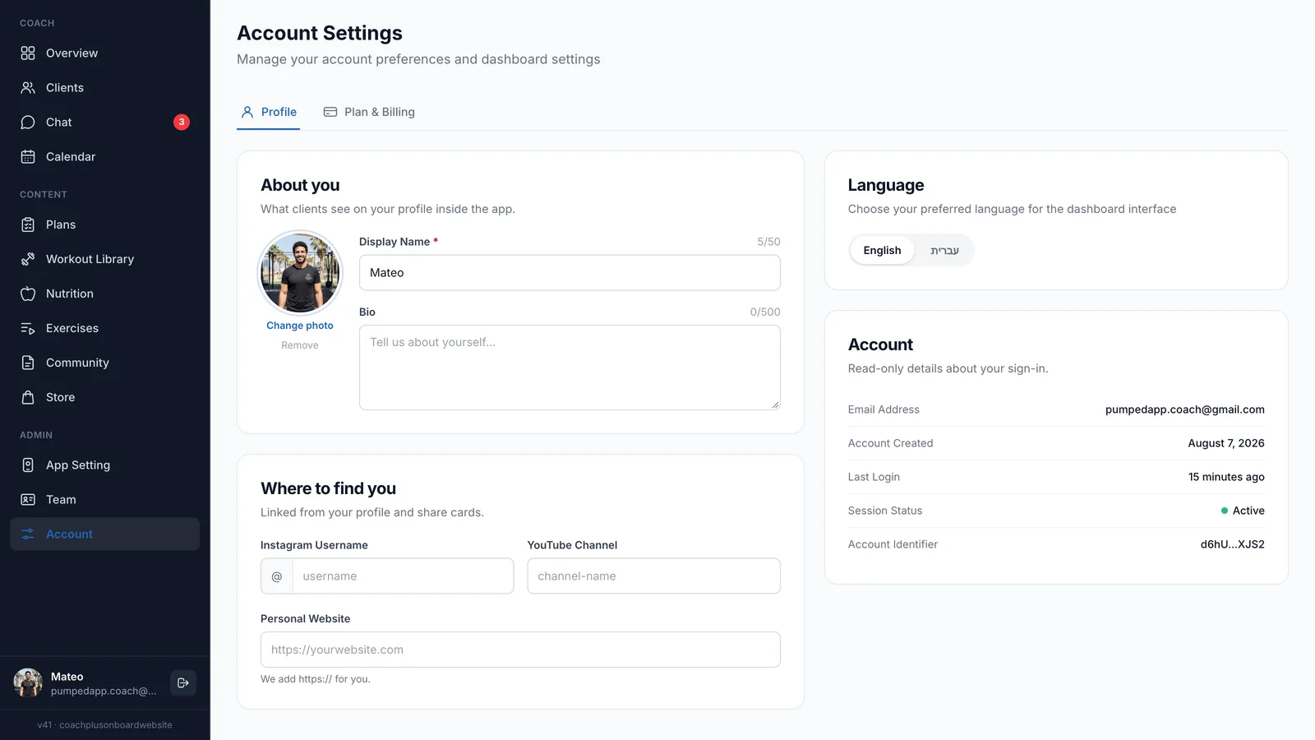Click the YouTube Channel input field
This screenshot has width=1315, height=740.
pos(653,576)
